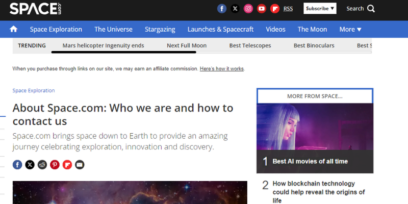This screenshot has height=204, width=408.
Task: Expand the More navigation dropdown
Action: coord(350,30)
